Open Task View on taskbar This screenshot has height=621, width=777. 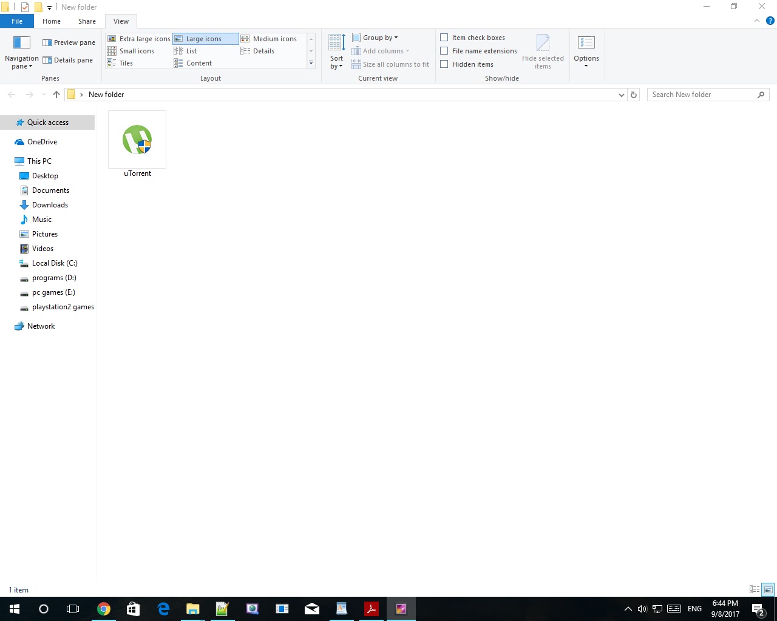73,609
